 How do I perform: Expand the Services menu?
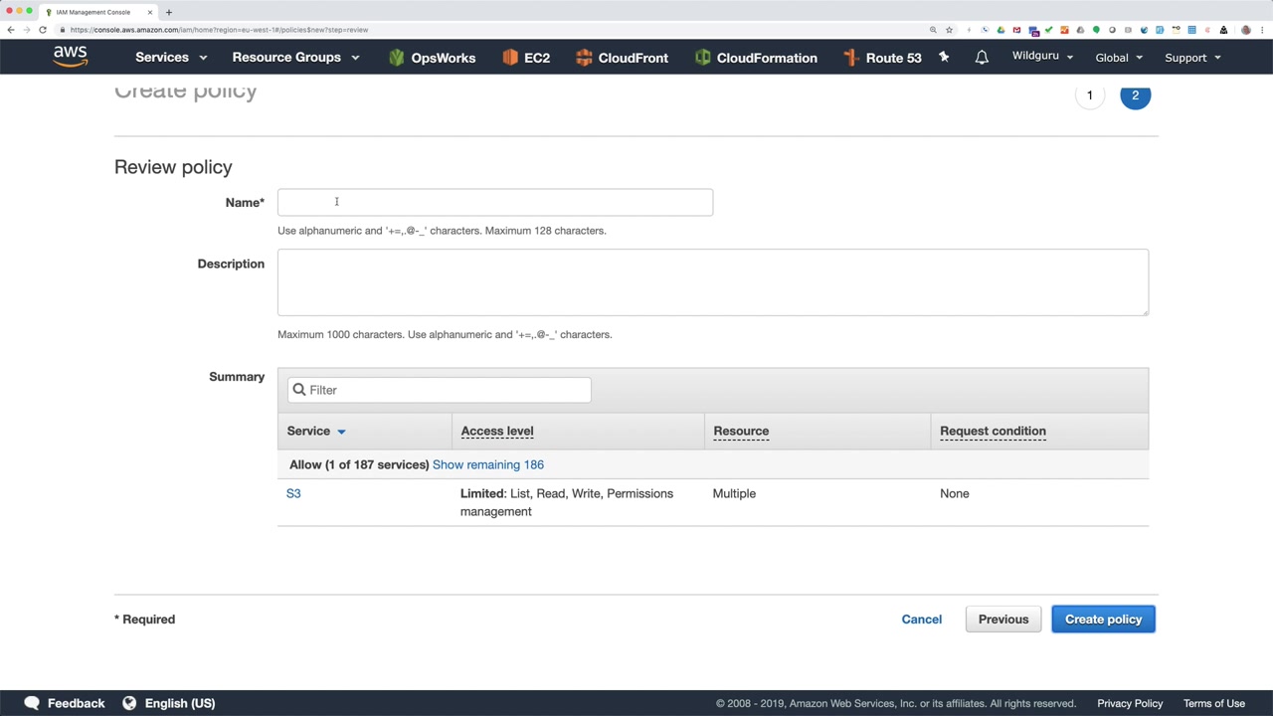point(171,58)
